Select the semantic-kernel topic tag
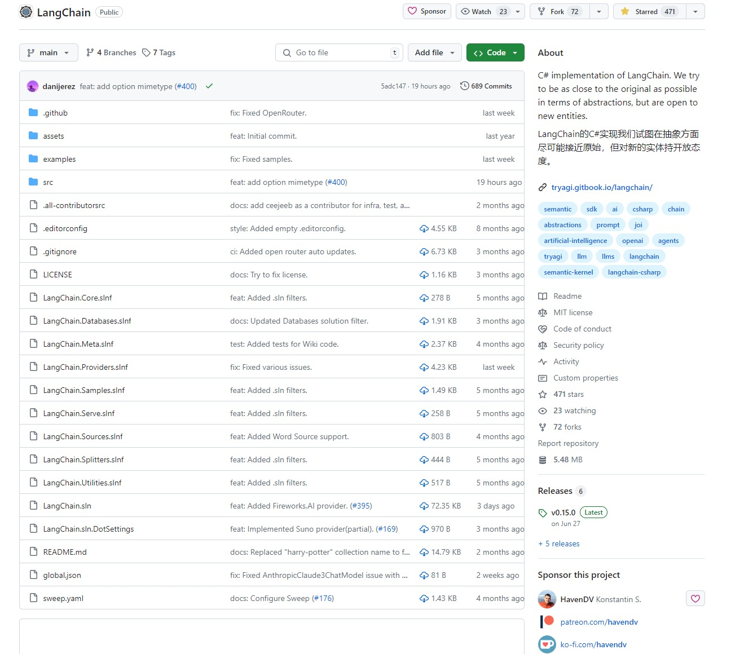The image size is (753, 654). click(x=569, y=272)
